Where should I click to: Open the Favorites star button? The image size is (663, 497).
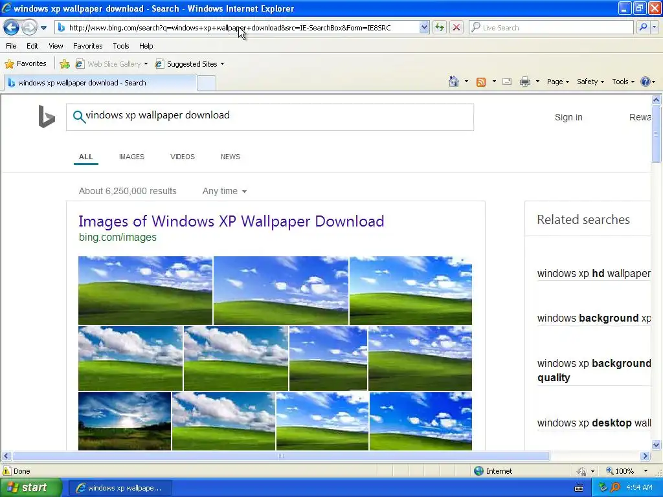pos(25,64)
